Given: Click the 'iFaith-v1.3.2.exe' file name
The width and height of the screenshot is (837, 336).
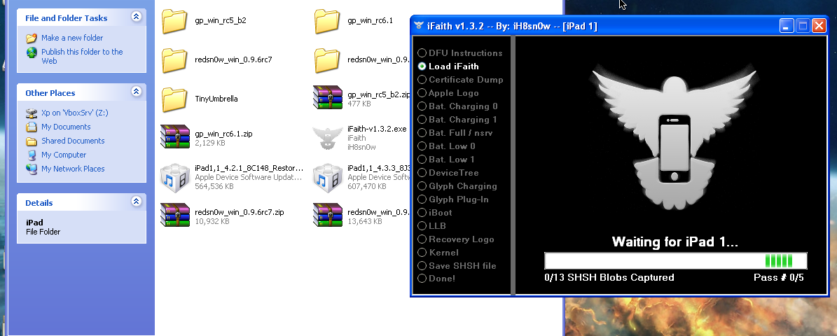Looking at the screenshot, I should pyautogui.click(x=377, y=129).
